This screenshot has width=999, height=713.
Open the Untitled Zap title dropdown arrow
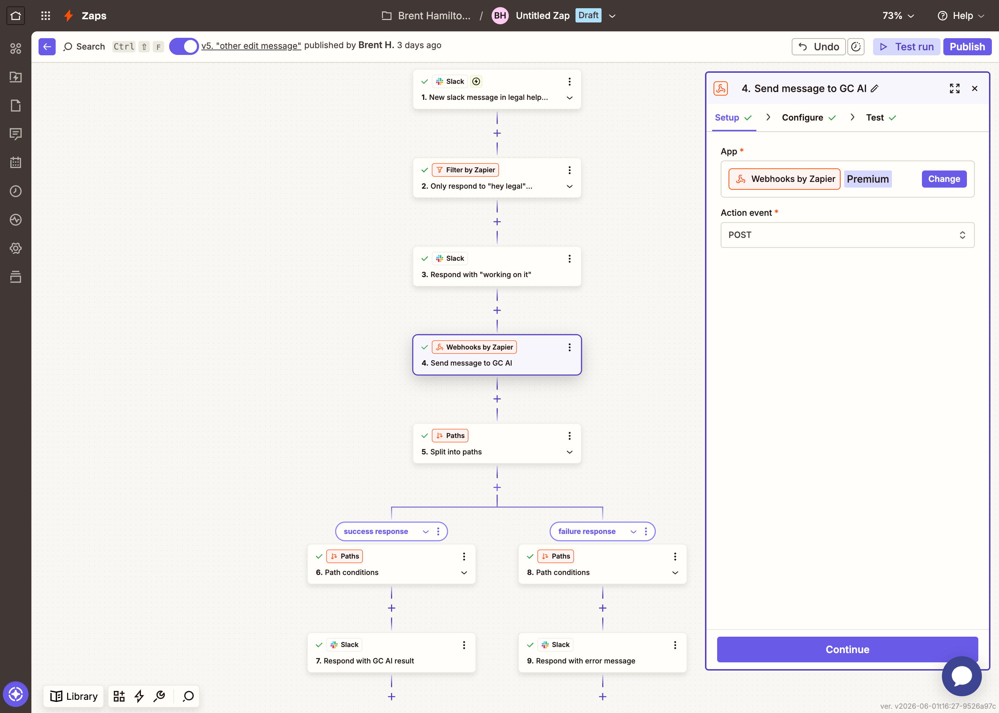[x=612, y=16]
